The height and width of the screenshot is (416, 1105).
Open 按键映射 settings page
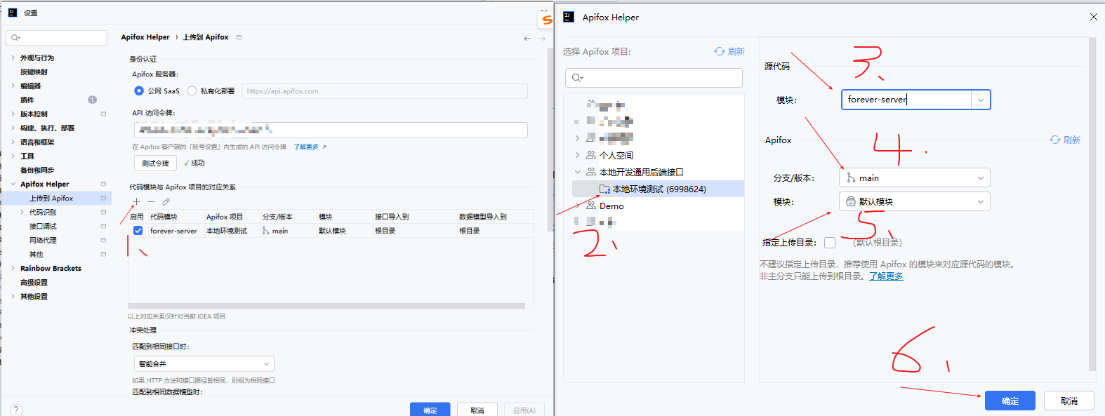(x=34, y=72)
